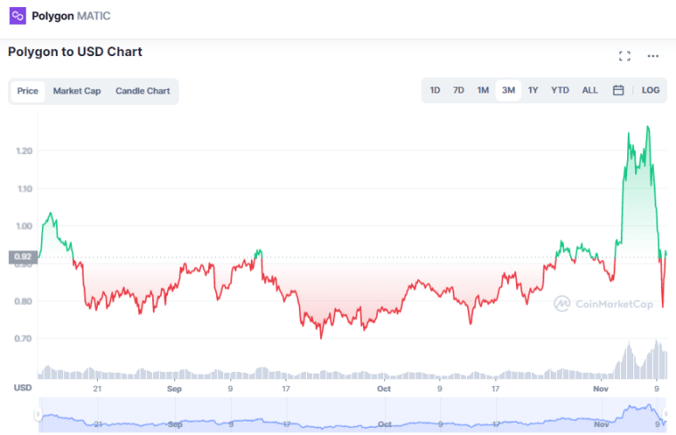Viewport: 676px width, 435px height.
Task: Open the three-dot more options menu
Action: (x=653, y=56)
